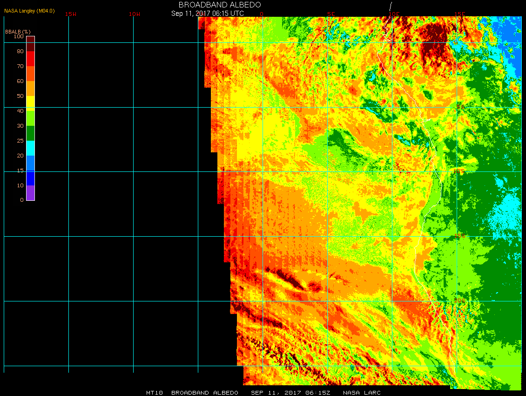This screenshot has height=396, width=526.
Task: Click the legend value "70"
Action: tap(20, 66)
